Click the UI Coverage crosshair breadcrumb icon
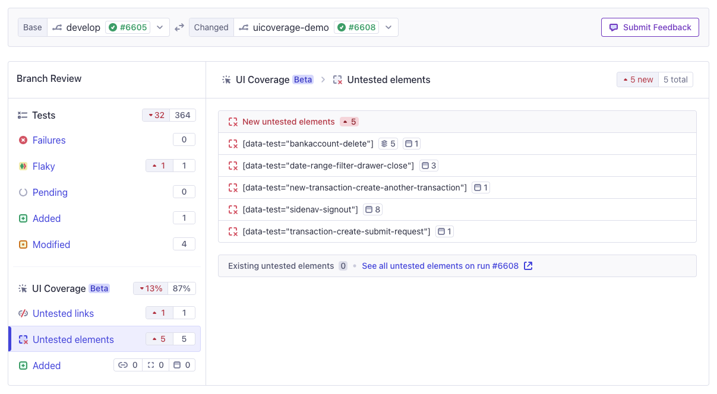This screenshot has width=717, height=394. click(x=225, y=79)
